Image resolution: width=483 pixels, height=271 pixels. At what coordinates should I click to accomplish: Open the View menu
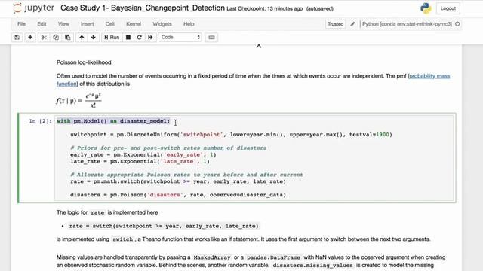63,24
